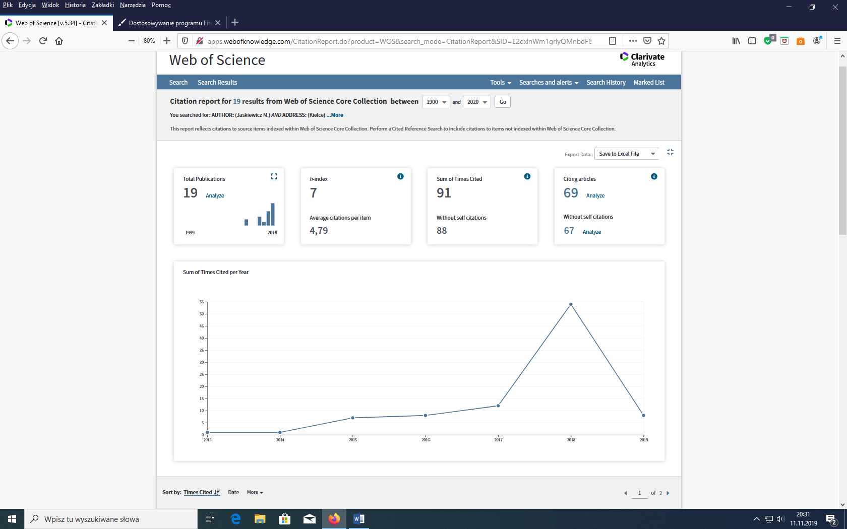Click the page number input field
Screen dimensions: 847x529
point(639,493)
